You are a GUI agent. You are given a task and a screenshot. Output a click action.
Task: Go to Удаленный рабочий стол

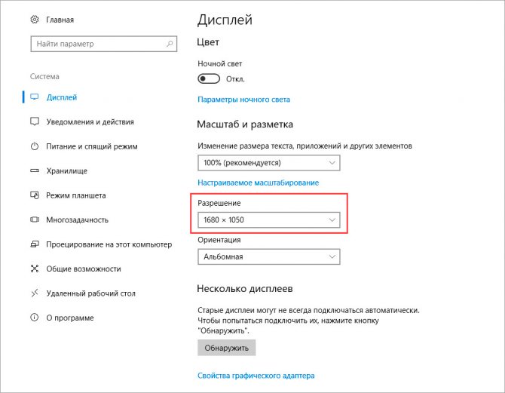[90, 293]
